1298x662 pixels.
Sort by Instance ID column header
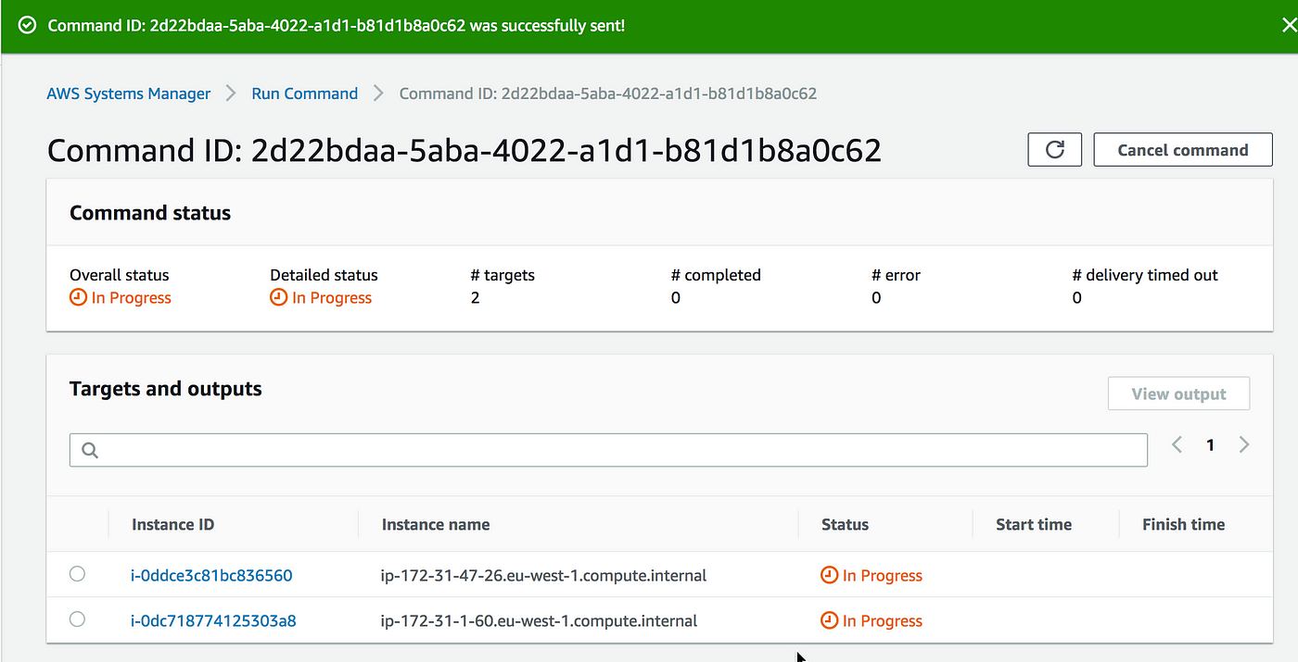coord(173,525)
